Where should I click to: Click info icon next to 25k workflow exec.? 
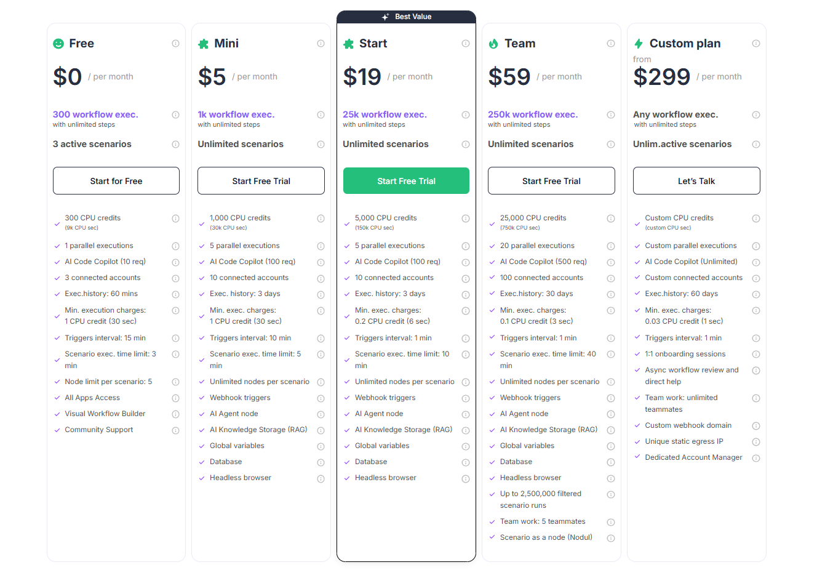pyautogui.click(x=466, y=114)
